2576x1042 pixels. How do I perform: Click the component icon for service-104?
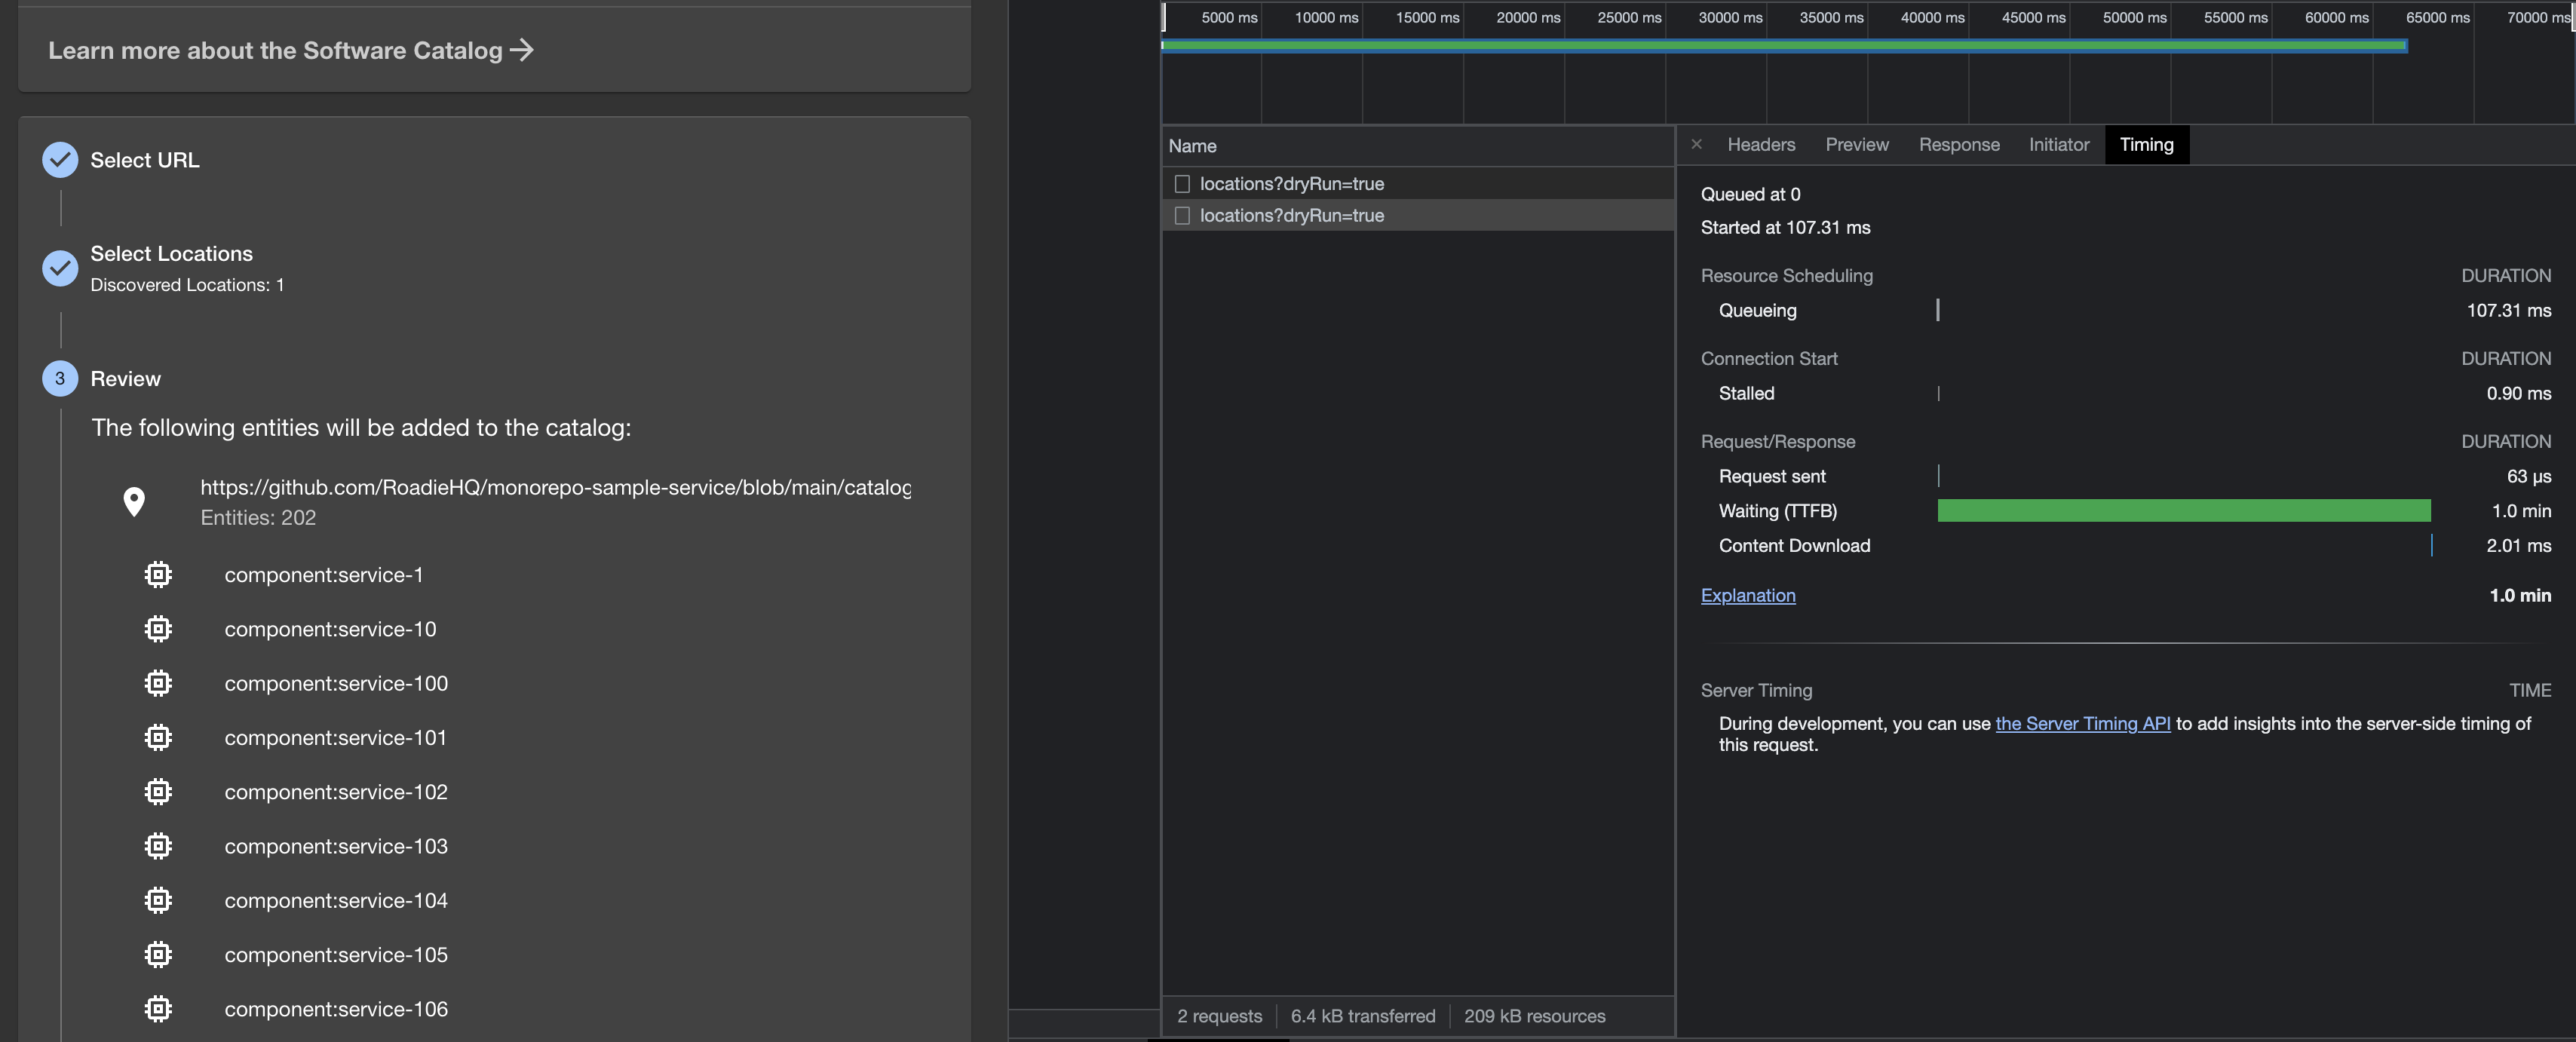tap(158, 901)
